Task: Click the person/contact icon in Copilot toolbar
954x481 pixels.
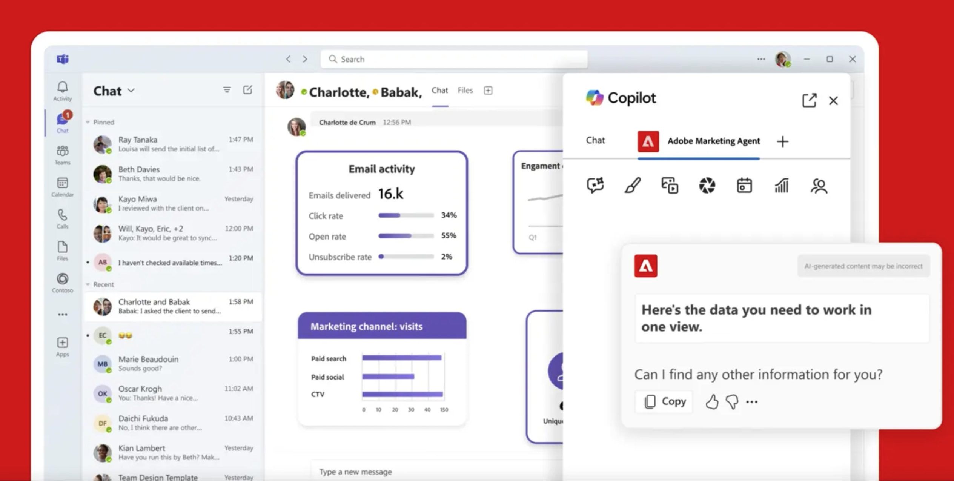Action: pyautogui.click(x=819, y=186)
